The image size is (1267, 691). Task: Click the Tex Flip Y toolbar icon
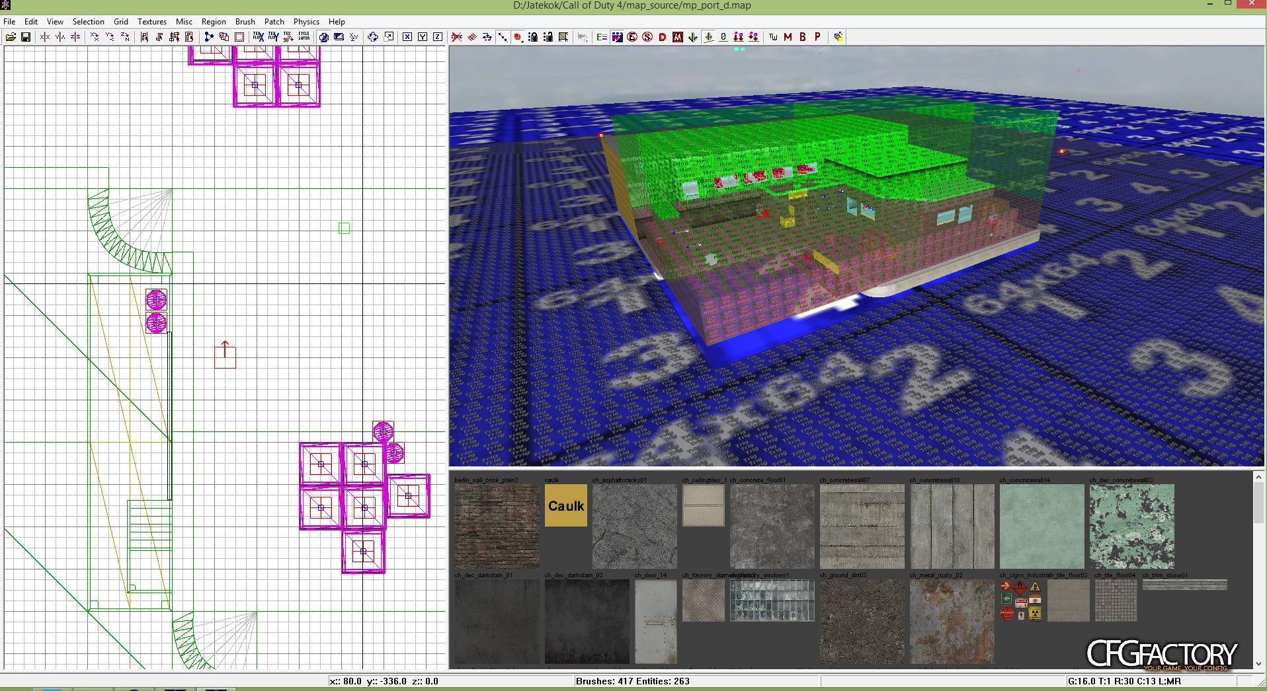pos(273,37)
